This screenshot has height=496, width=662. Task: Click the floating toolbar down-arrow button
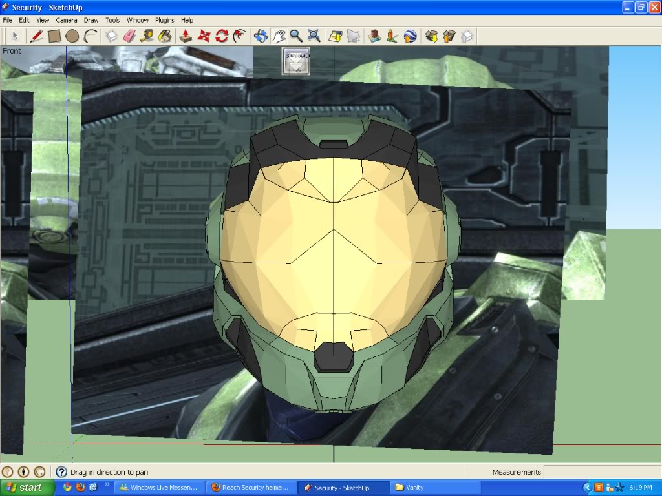coord(296,65)
